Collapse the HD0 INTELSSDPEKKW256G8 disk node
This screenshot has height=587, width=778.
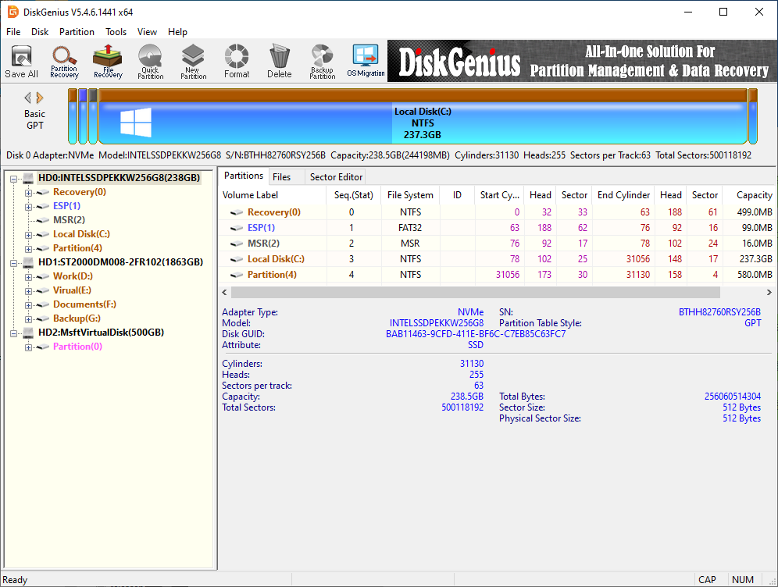coord(14,179)
